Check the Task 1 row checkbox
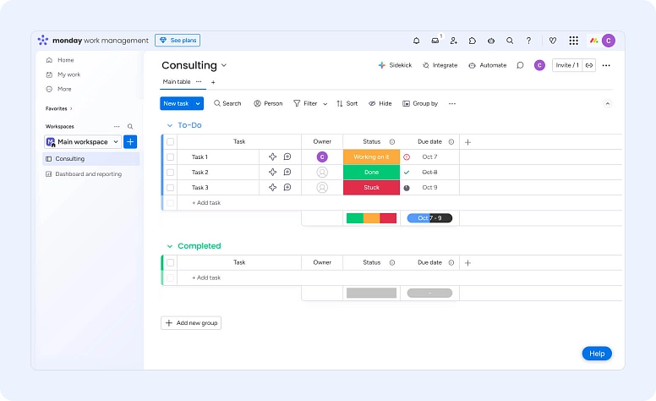The image size is (656, 401). [170, 157]
